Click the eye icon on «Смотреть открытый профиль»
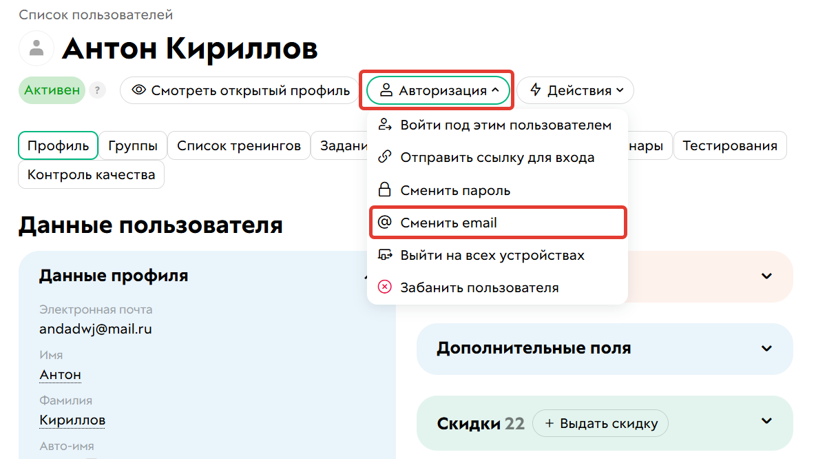The width and height of the screenshot is (816, 459). click(140, 90)
